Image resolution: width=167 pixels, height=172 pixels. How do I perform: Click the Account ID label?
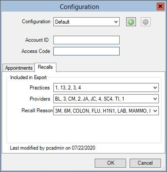[37, 40]
